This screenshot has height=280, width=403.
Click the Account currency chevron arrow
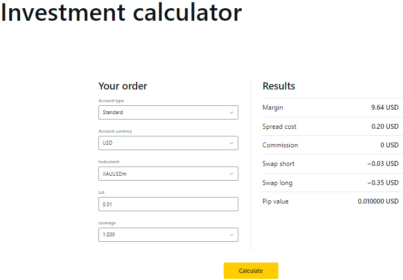[x=231, y=143]
